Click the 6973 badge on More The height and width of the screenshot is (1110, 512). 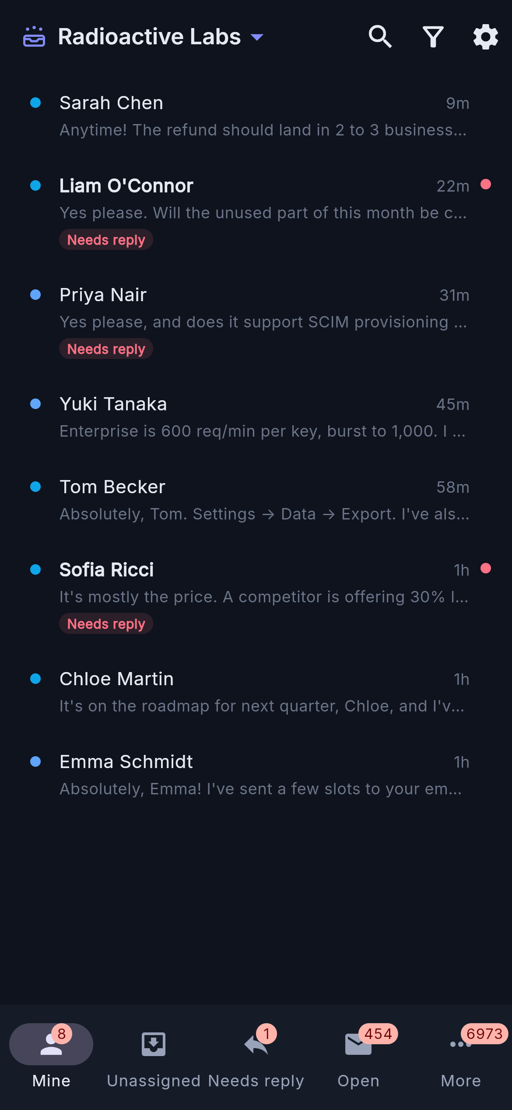pyautogui.click(x=484, y=1034)
